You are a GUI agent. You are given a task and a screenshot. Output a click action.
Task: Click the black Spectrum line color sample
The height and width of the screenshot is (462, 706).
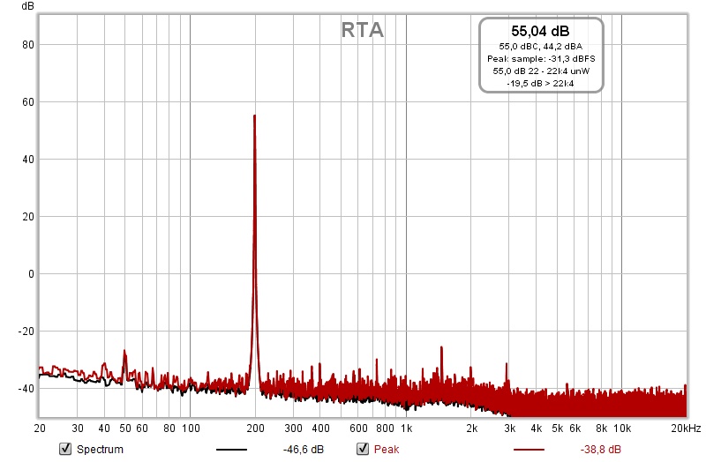click(231, 450)
